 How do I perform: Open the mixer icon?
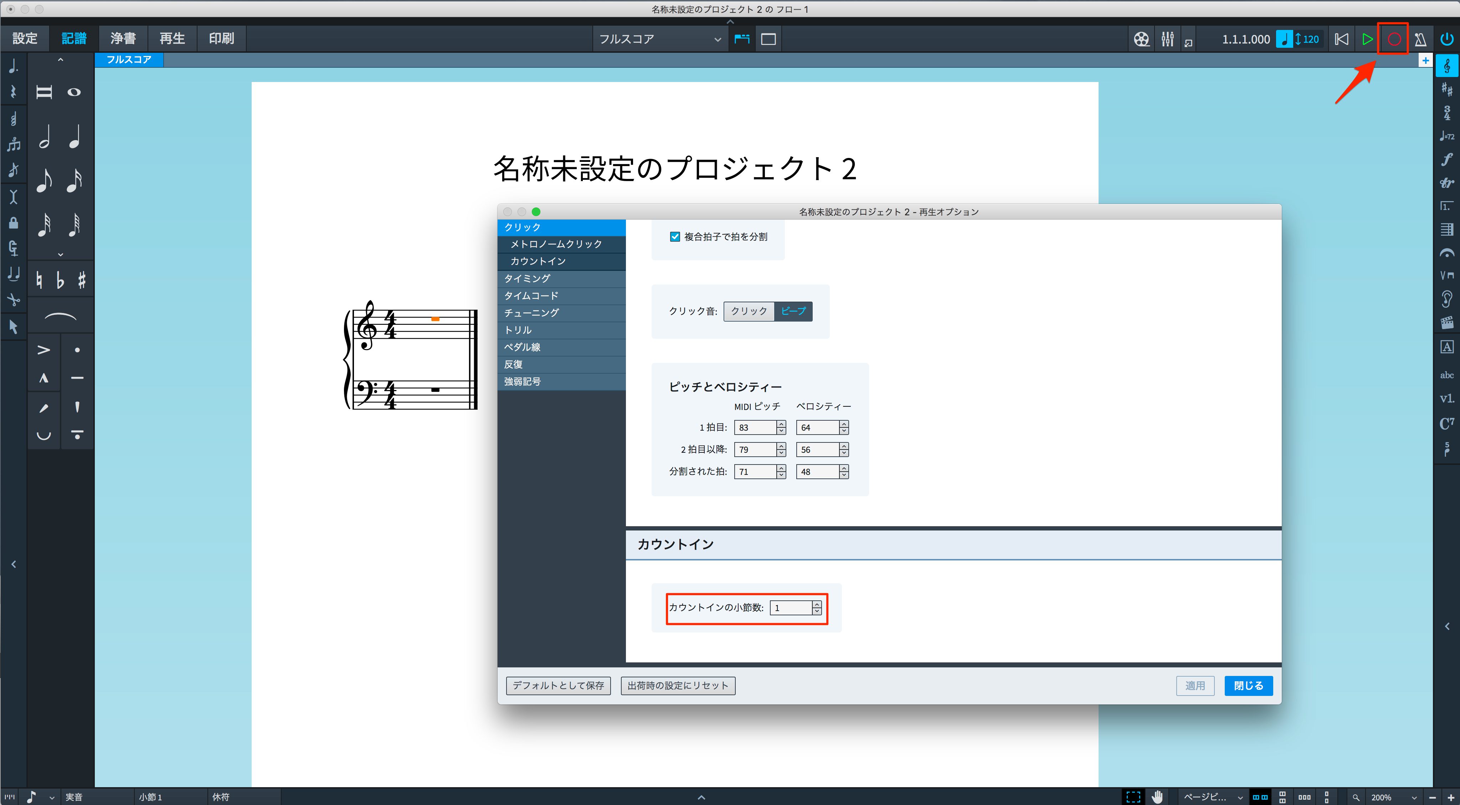1167,39
